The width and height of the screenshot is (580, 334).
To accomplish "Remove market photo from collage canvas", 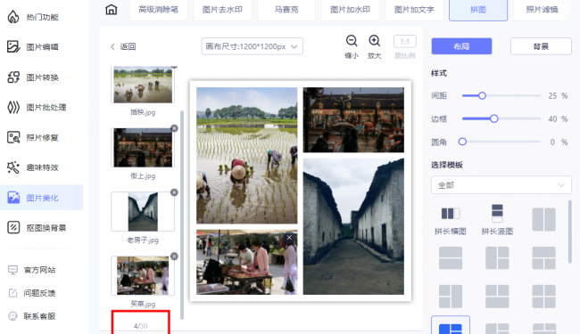I will (289, 237).
